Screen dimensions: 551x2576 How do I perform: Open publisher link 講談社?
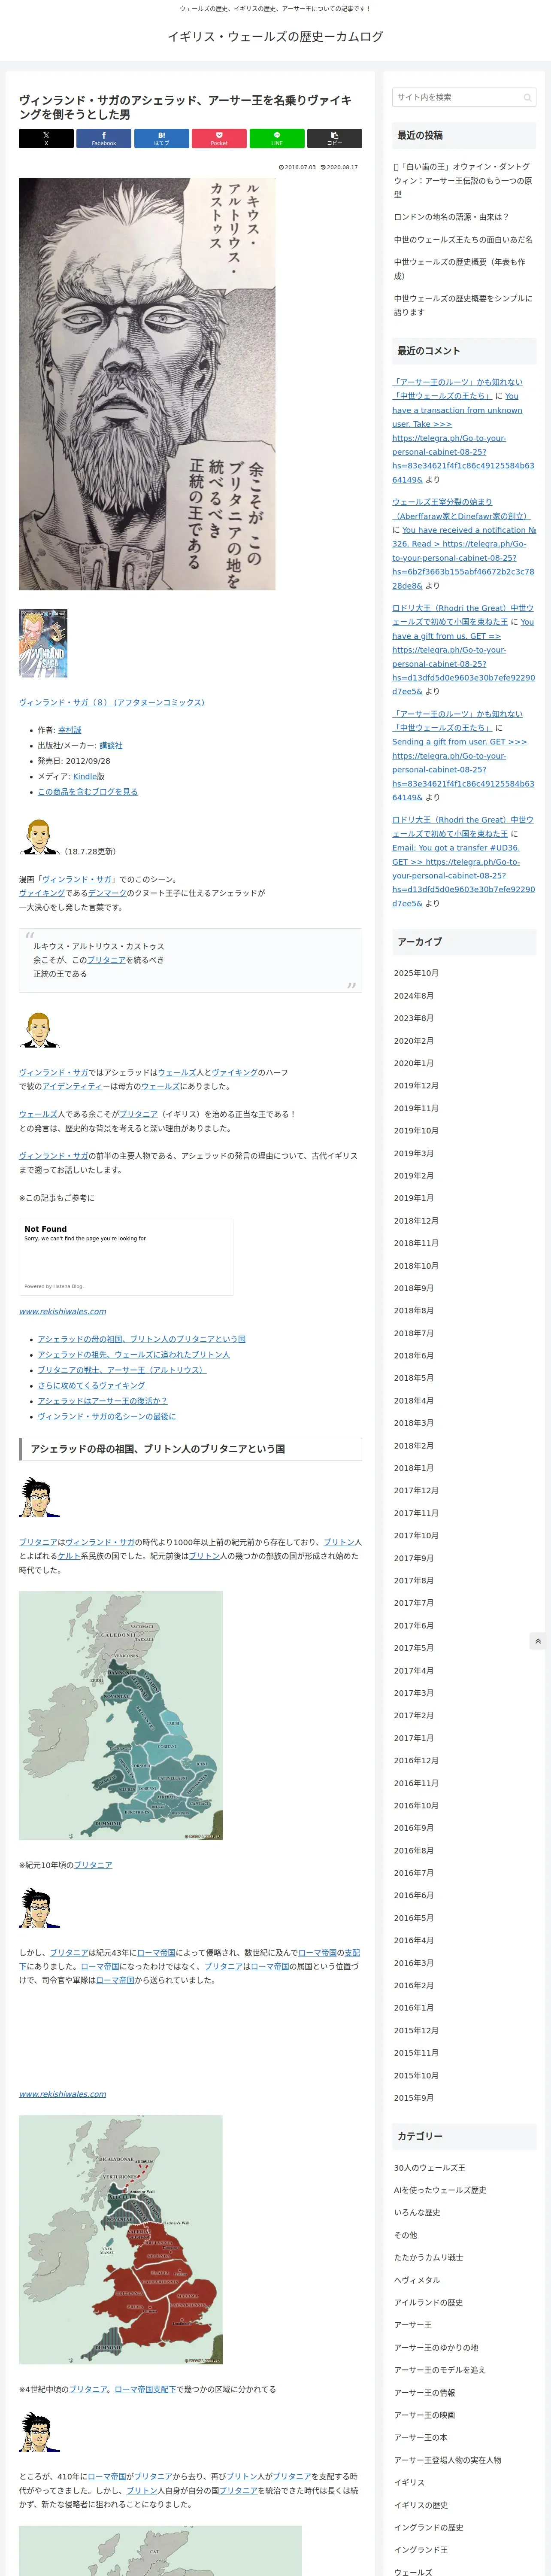click(111, 745)
